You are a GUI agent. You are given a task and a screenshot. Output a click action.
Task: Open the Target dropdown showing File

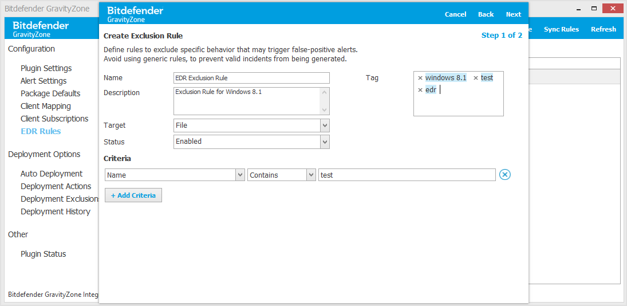pos(251,125)
